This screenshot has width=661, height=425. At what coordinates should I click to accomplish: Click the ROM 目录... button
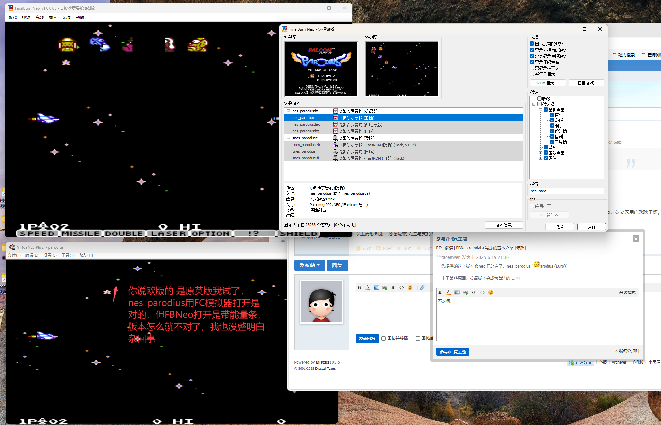548,83
